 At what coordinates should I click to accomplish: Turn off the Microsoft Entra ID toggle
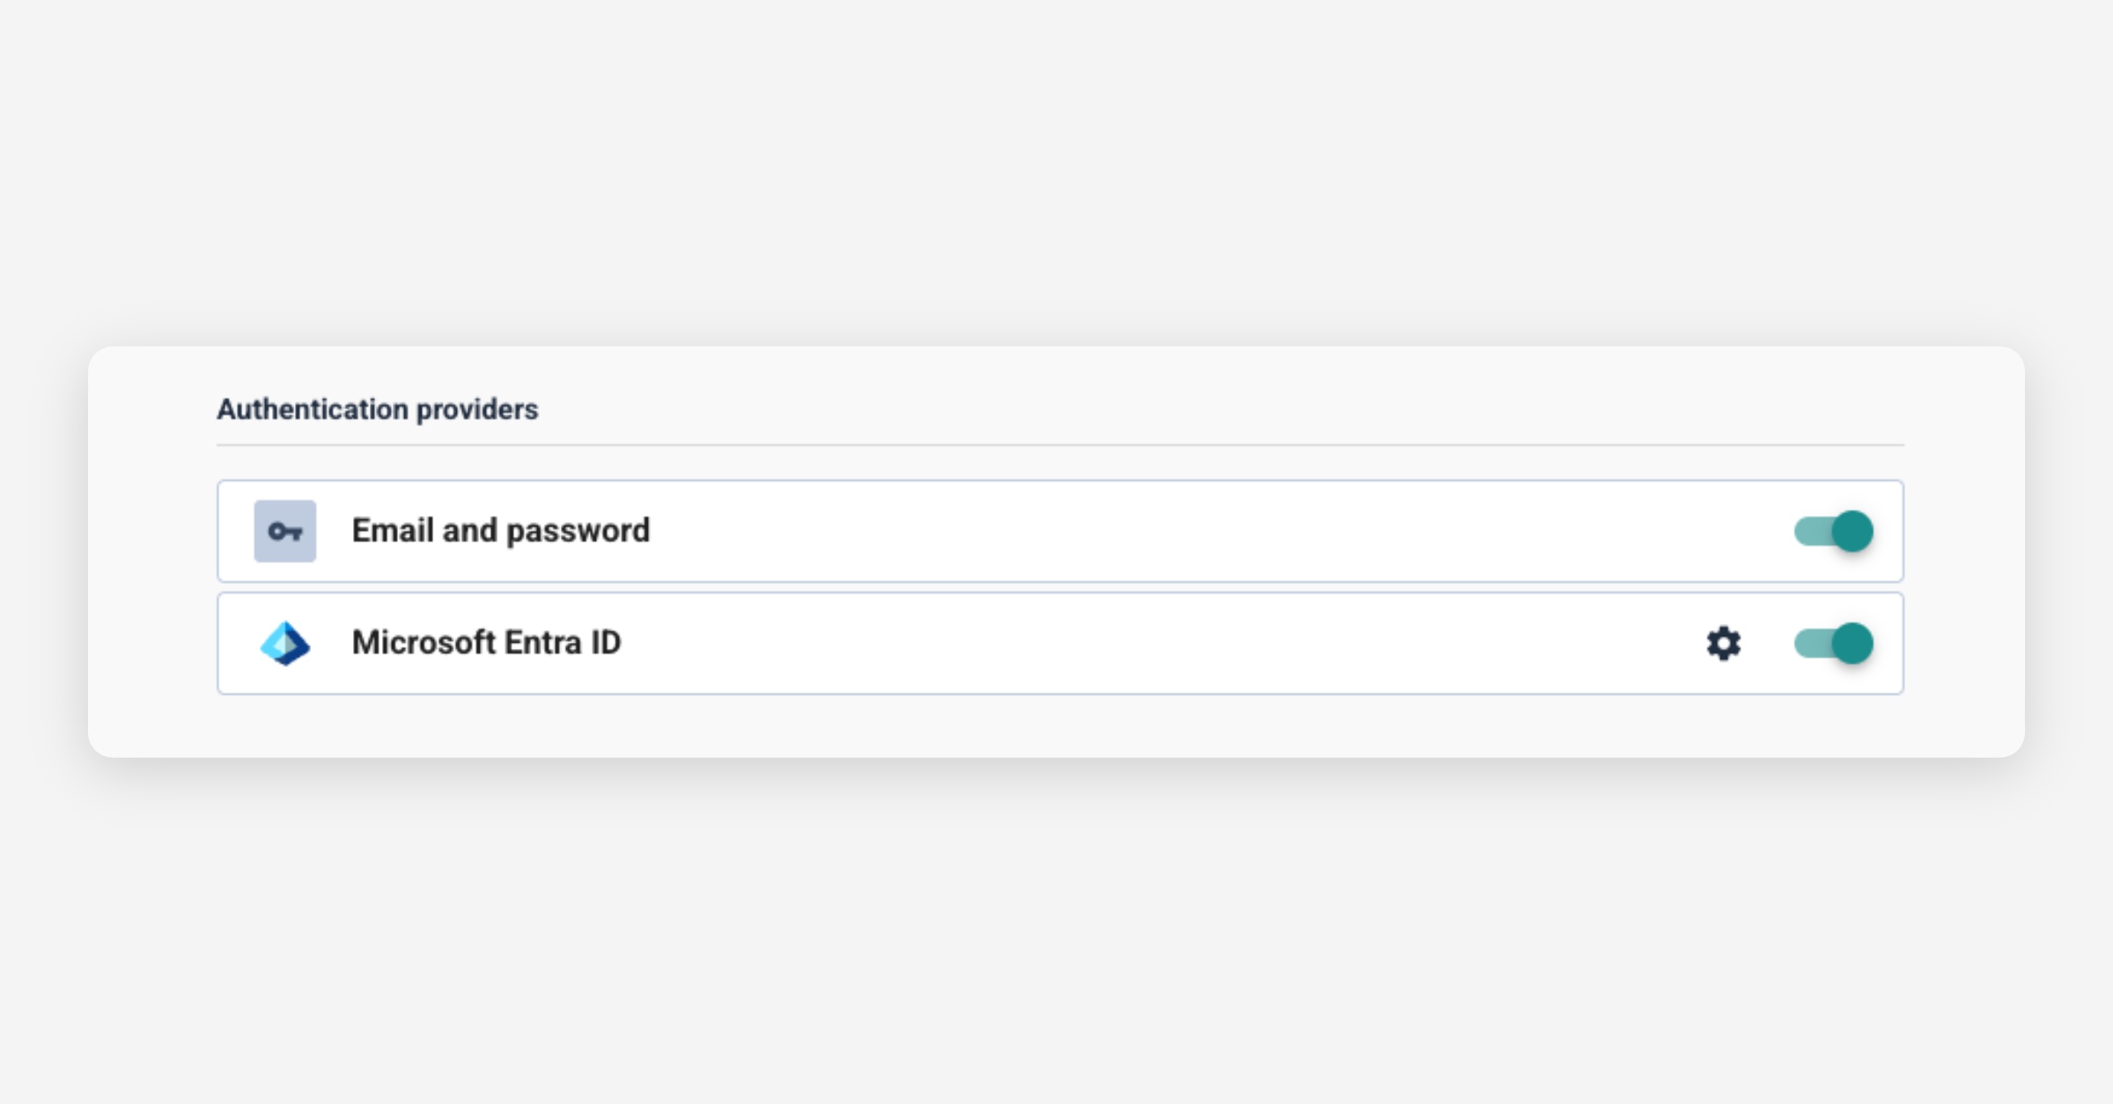pyautogui.click(x=1833, y=644)
